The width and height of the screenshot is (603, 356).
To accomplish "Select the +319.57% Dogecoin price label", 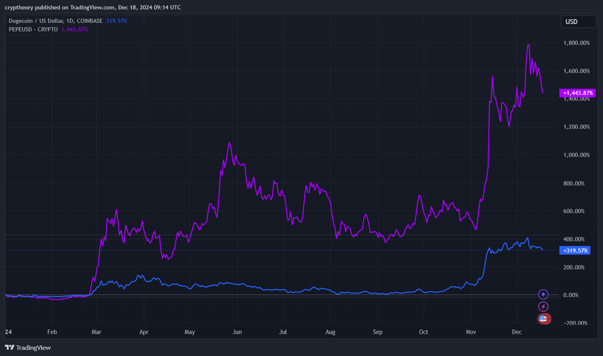I will point(575,251).
